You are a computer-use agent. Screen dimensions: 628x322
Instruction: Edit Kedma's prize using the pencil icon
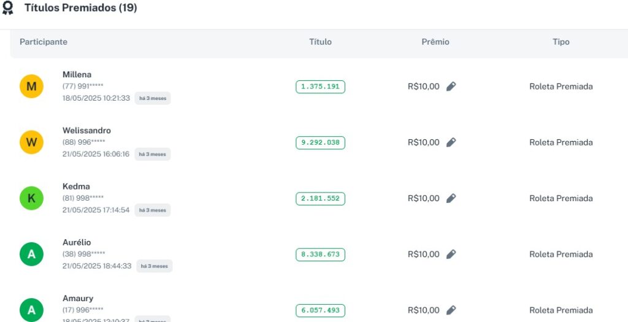tap(451, 198)
